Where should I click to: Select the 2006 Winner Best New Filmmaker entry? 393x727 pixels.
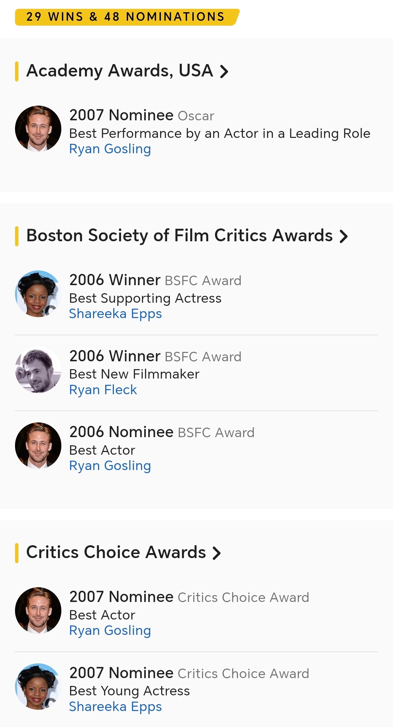click(196, 373)
